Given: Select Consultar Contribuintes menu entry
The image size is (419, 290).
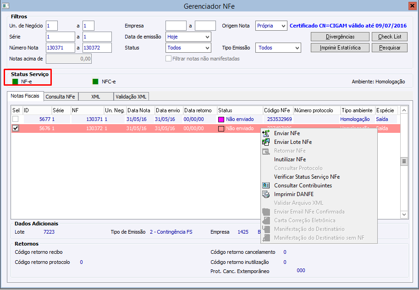Looking at the screenshot, I should coord(303,186).
